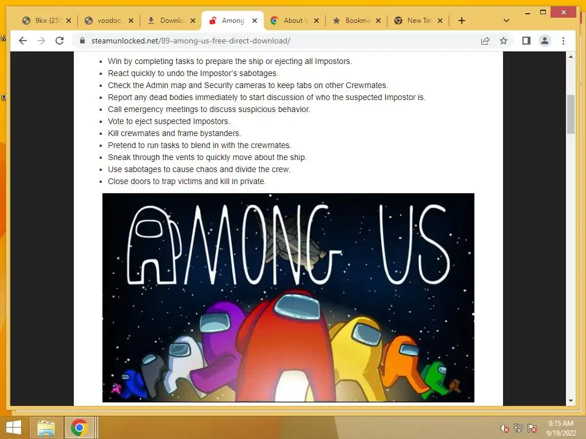The image size is (586, 439).
Task: Click the muted volume tray icon
Action: 504,428
